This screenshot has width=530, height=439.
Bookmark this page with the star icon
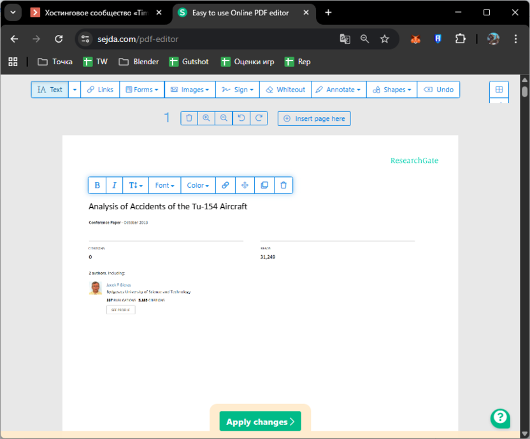click(385, 39)
